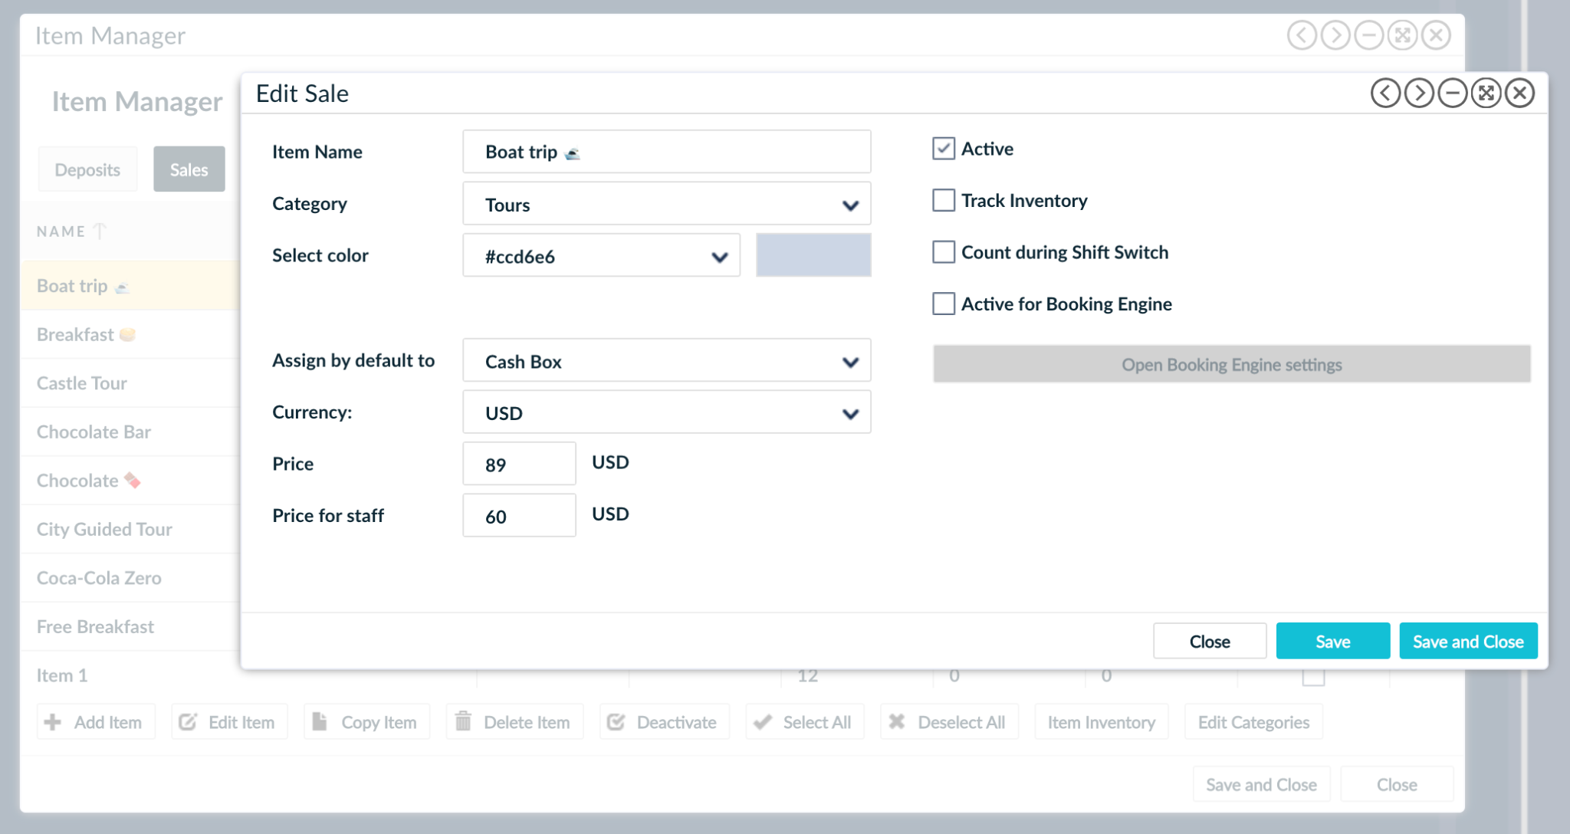Click the Delete Item trash icon
Screen dimensions: 1570x834
[463, 721]
